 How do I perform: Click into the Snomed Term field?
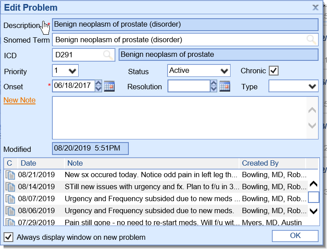(185, 40)
